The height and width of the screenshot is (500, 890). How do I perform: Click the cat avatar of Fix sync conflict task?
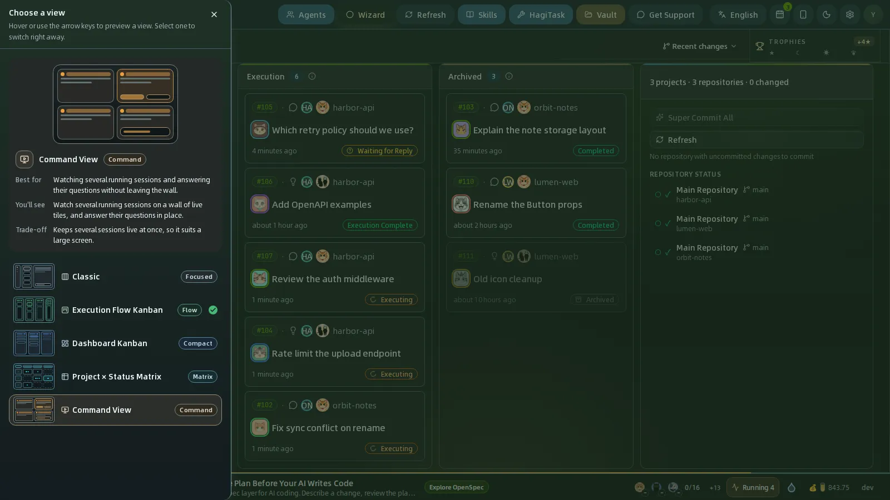[260, 427]
